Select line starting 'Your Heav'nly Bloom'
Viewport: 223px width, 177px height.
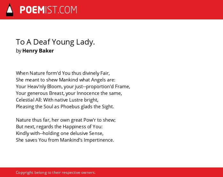pyautogui.click(x=73, y=87)
